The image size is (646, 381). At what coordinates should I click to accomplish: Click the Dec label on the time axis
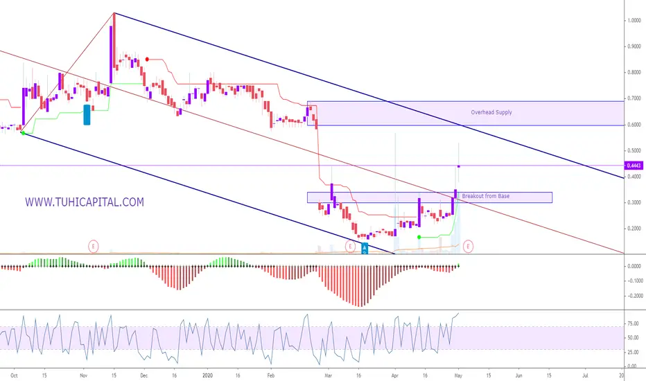click(x=143, y=375)
